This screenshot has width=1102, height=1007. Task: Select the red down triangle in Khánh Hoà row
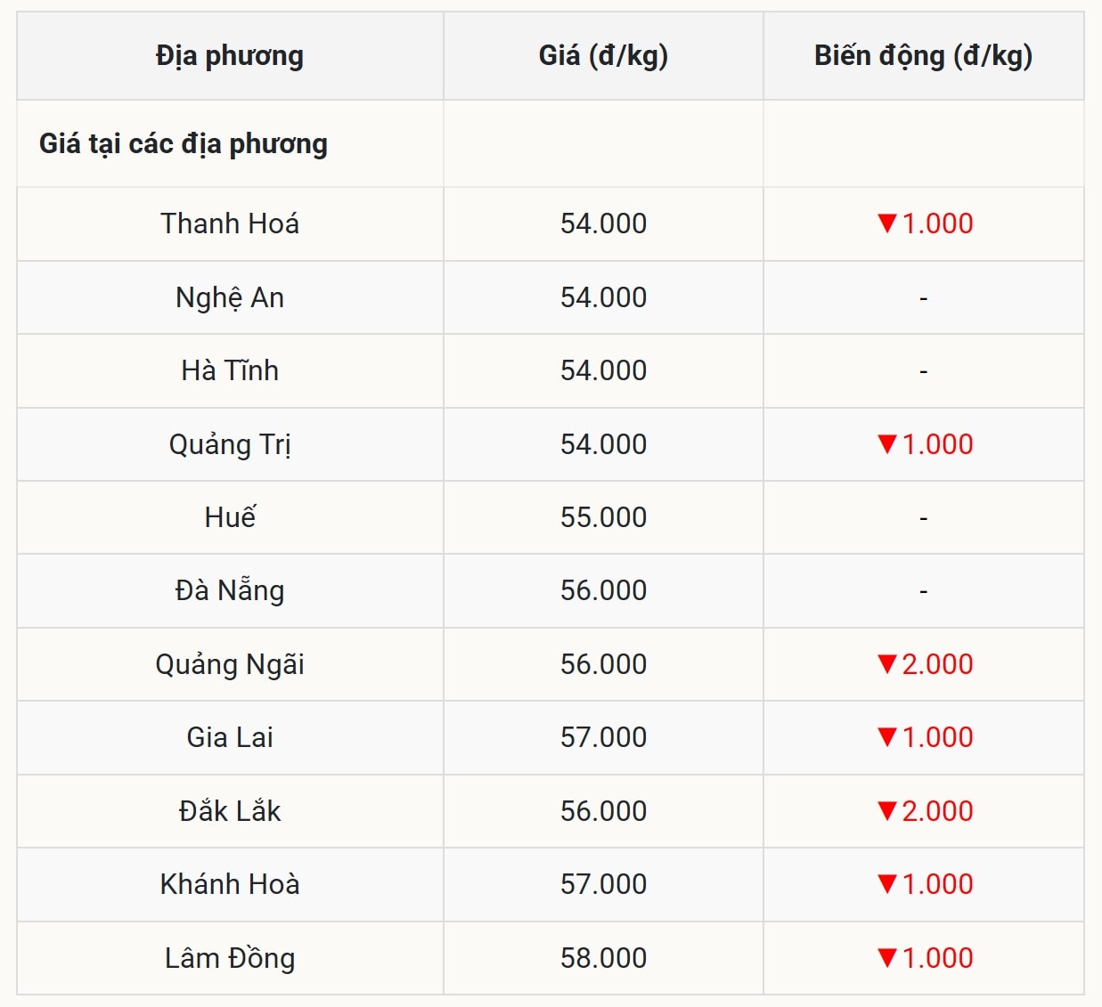[886, 883]
